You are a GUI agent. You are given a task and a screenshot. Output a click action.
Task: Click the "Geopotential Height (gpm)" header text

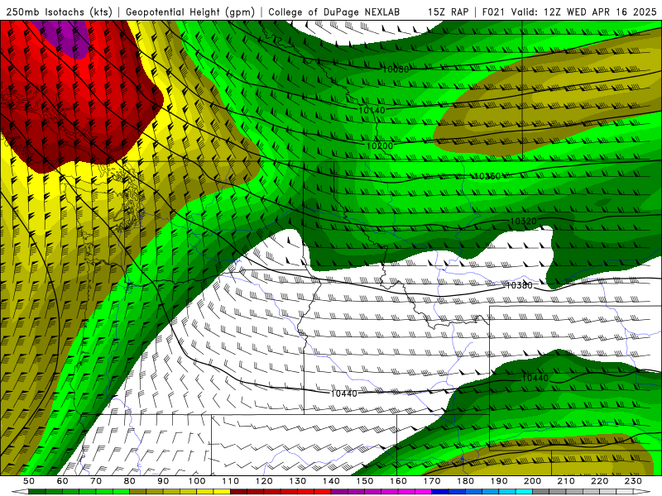pyautogui.click(x=190, y=12)
